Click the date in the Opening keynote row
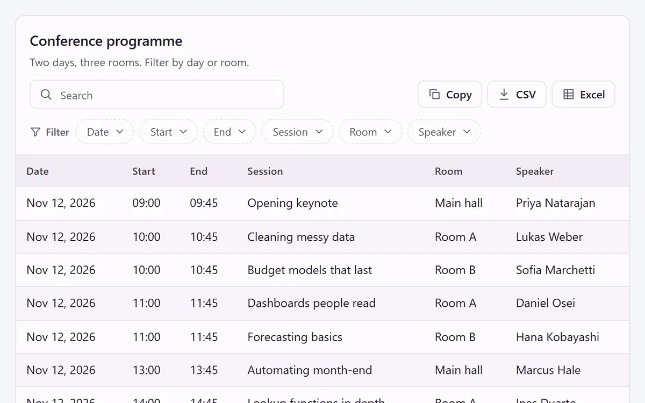The width and height of the screenshot is (645, 403). point(61,203)
